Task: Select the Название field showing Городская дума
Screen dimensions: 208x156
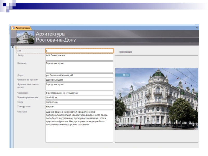Action: 79,67
